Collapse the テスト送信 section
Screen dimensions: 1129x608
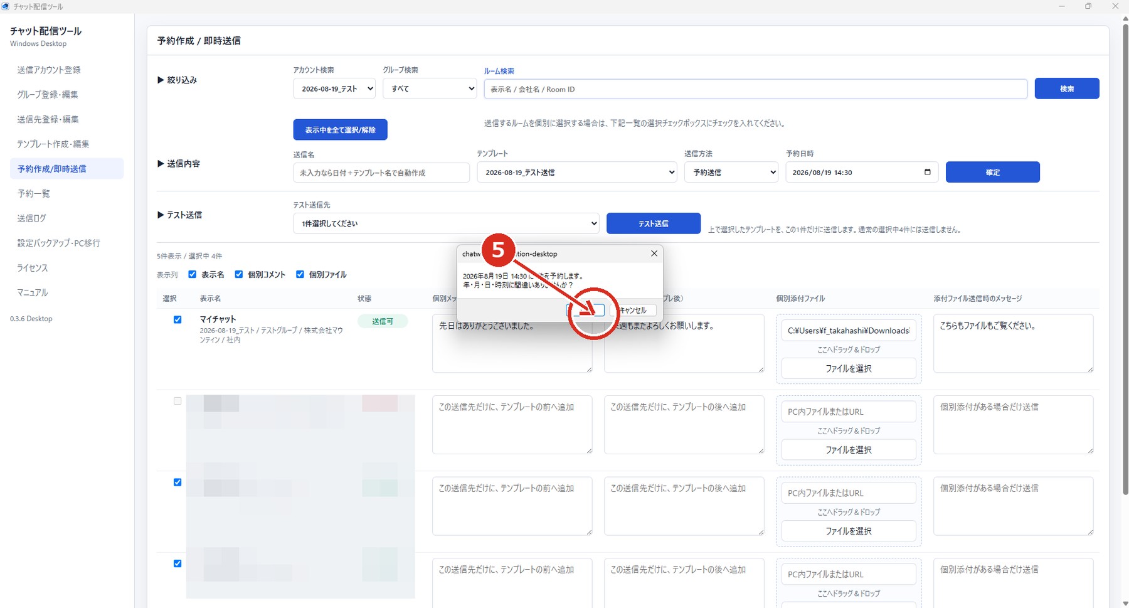coord(179,215)
